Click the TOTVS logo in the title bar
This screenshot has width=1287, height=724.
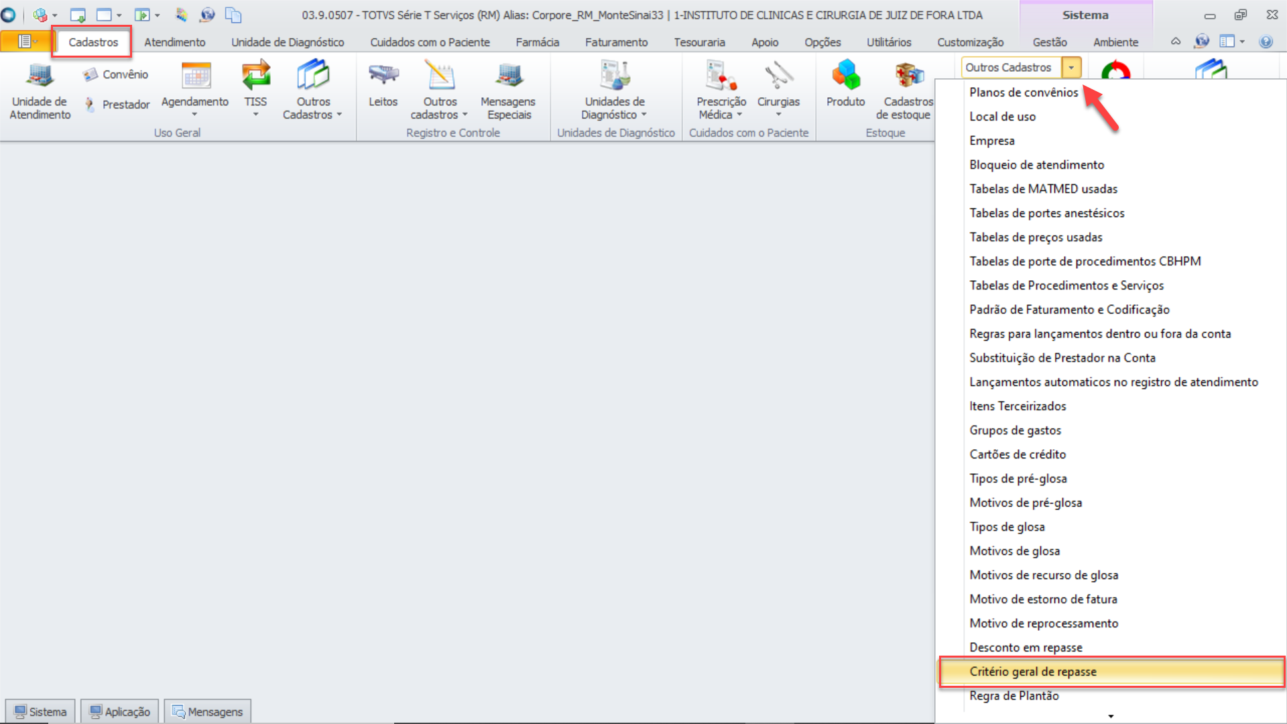[9, 15]
